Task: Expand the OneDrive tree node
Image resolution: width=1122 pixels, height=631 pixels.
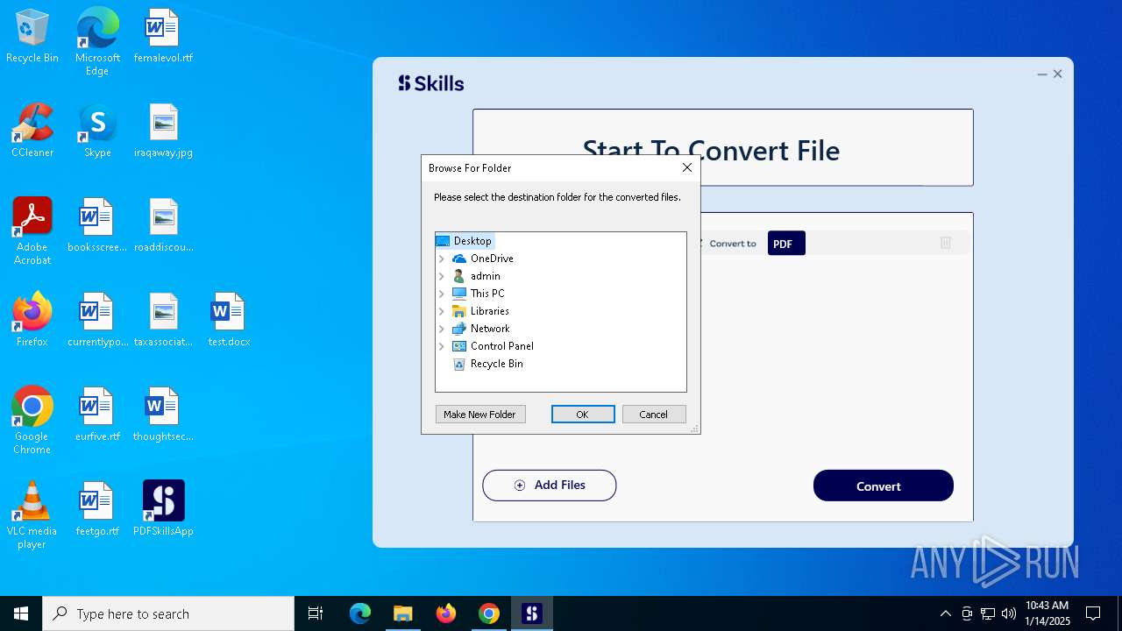Action: (442, 259)
